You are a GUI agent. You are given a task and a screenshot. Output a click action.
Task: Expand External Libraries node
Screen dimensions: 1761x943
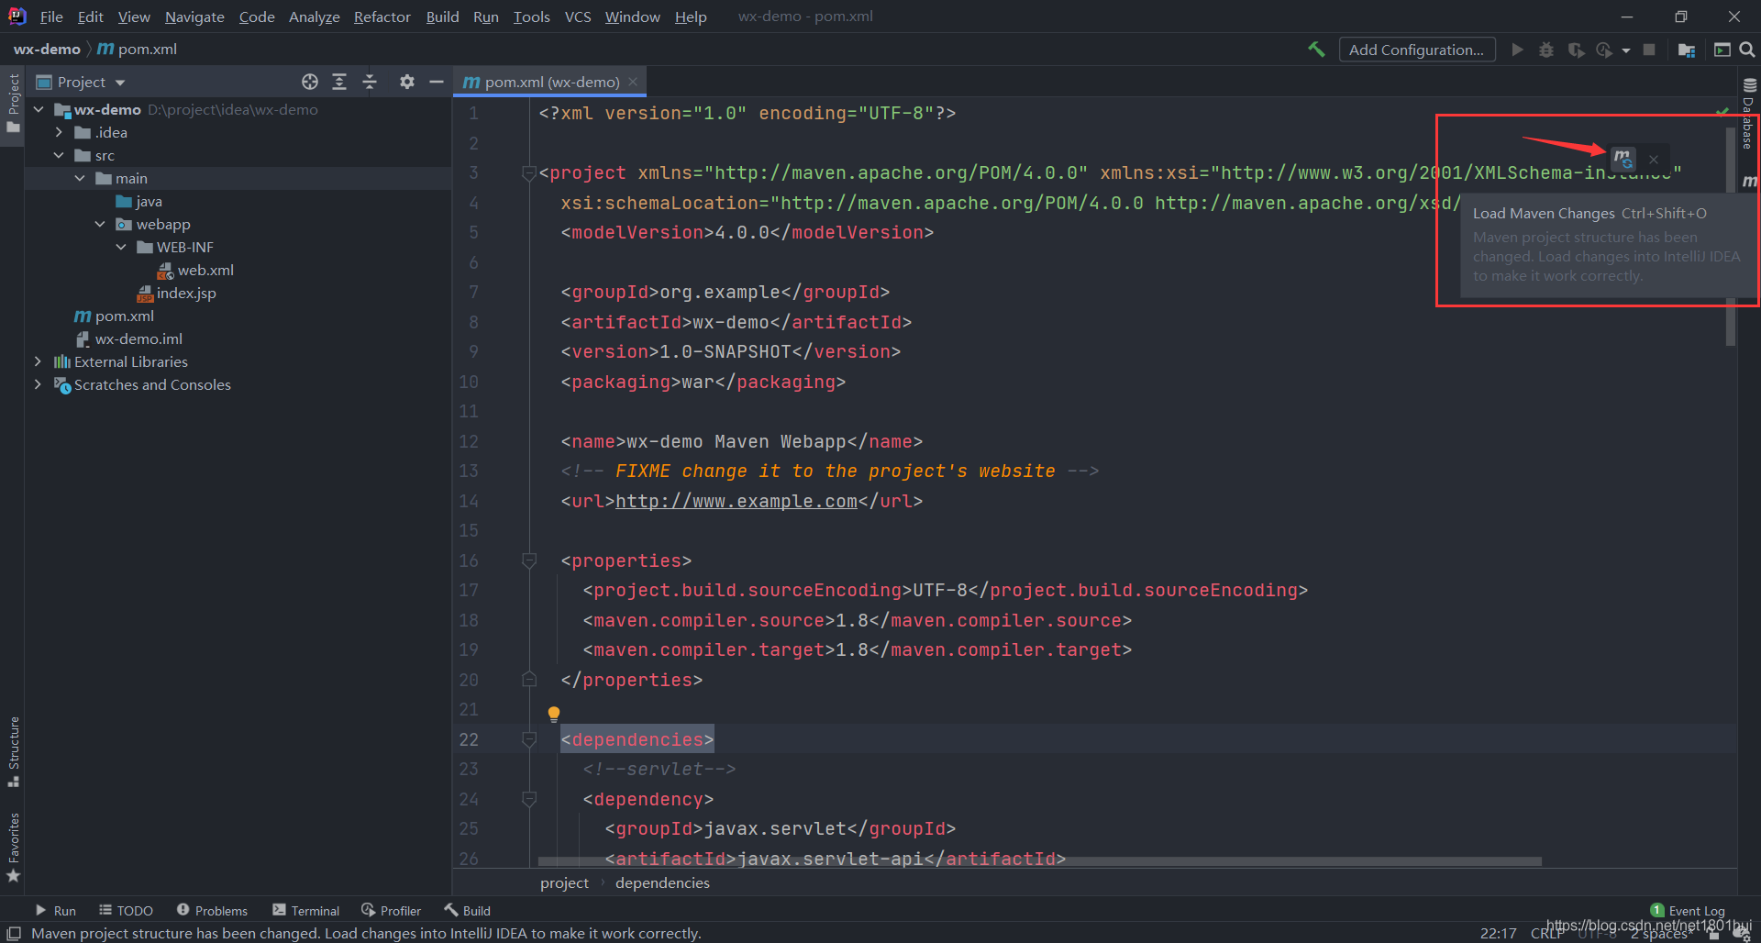[x=38, y=361]
